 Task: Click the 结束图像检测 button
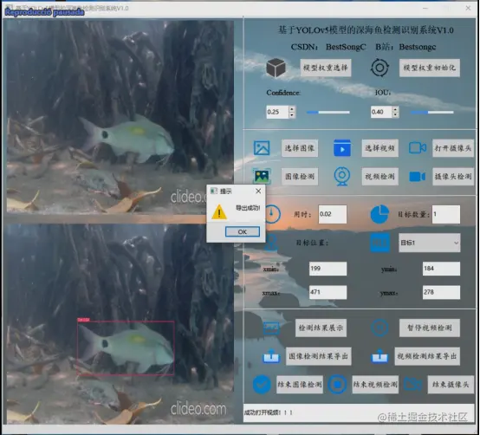tap(300, 384)
